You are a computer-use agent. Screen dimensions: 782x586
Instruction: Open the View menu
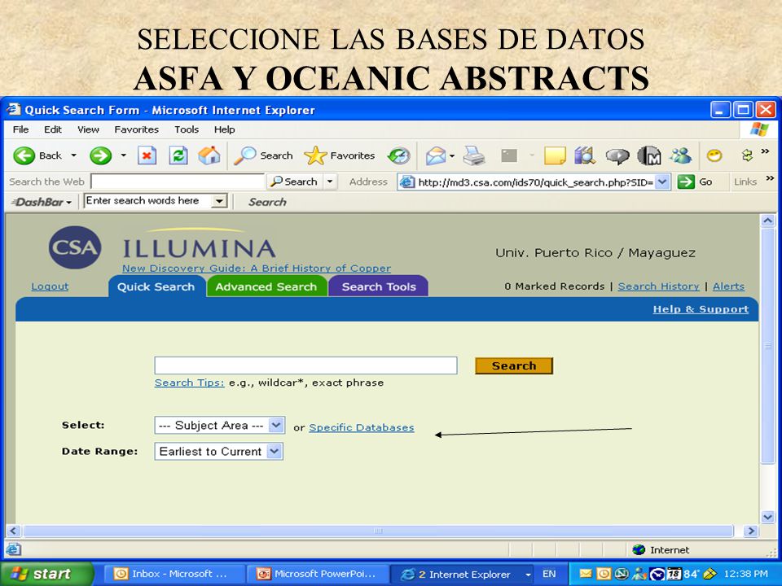pos(88,129)
